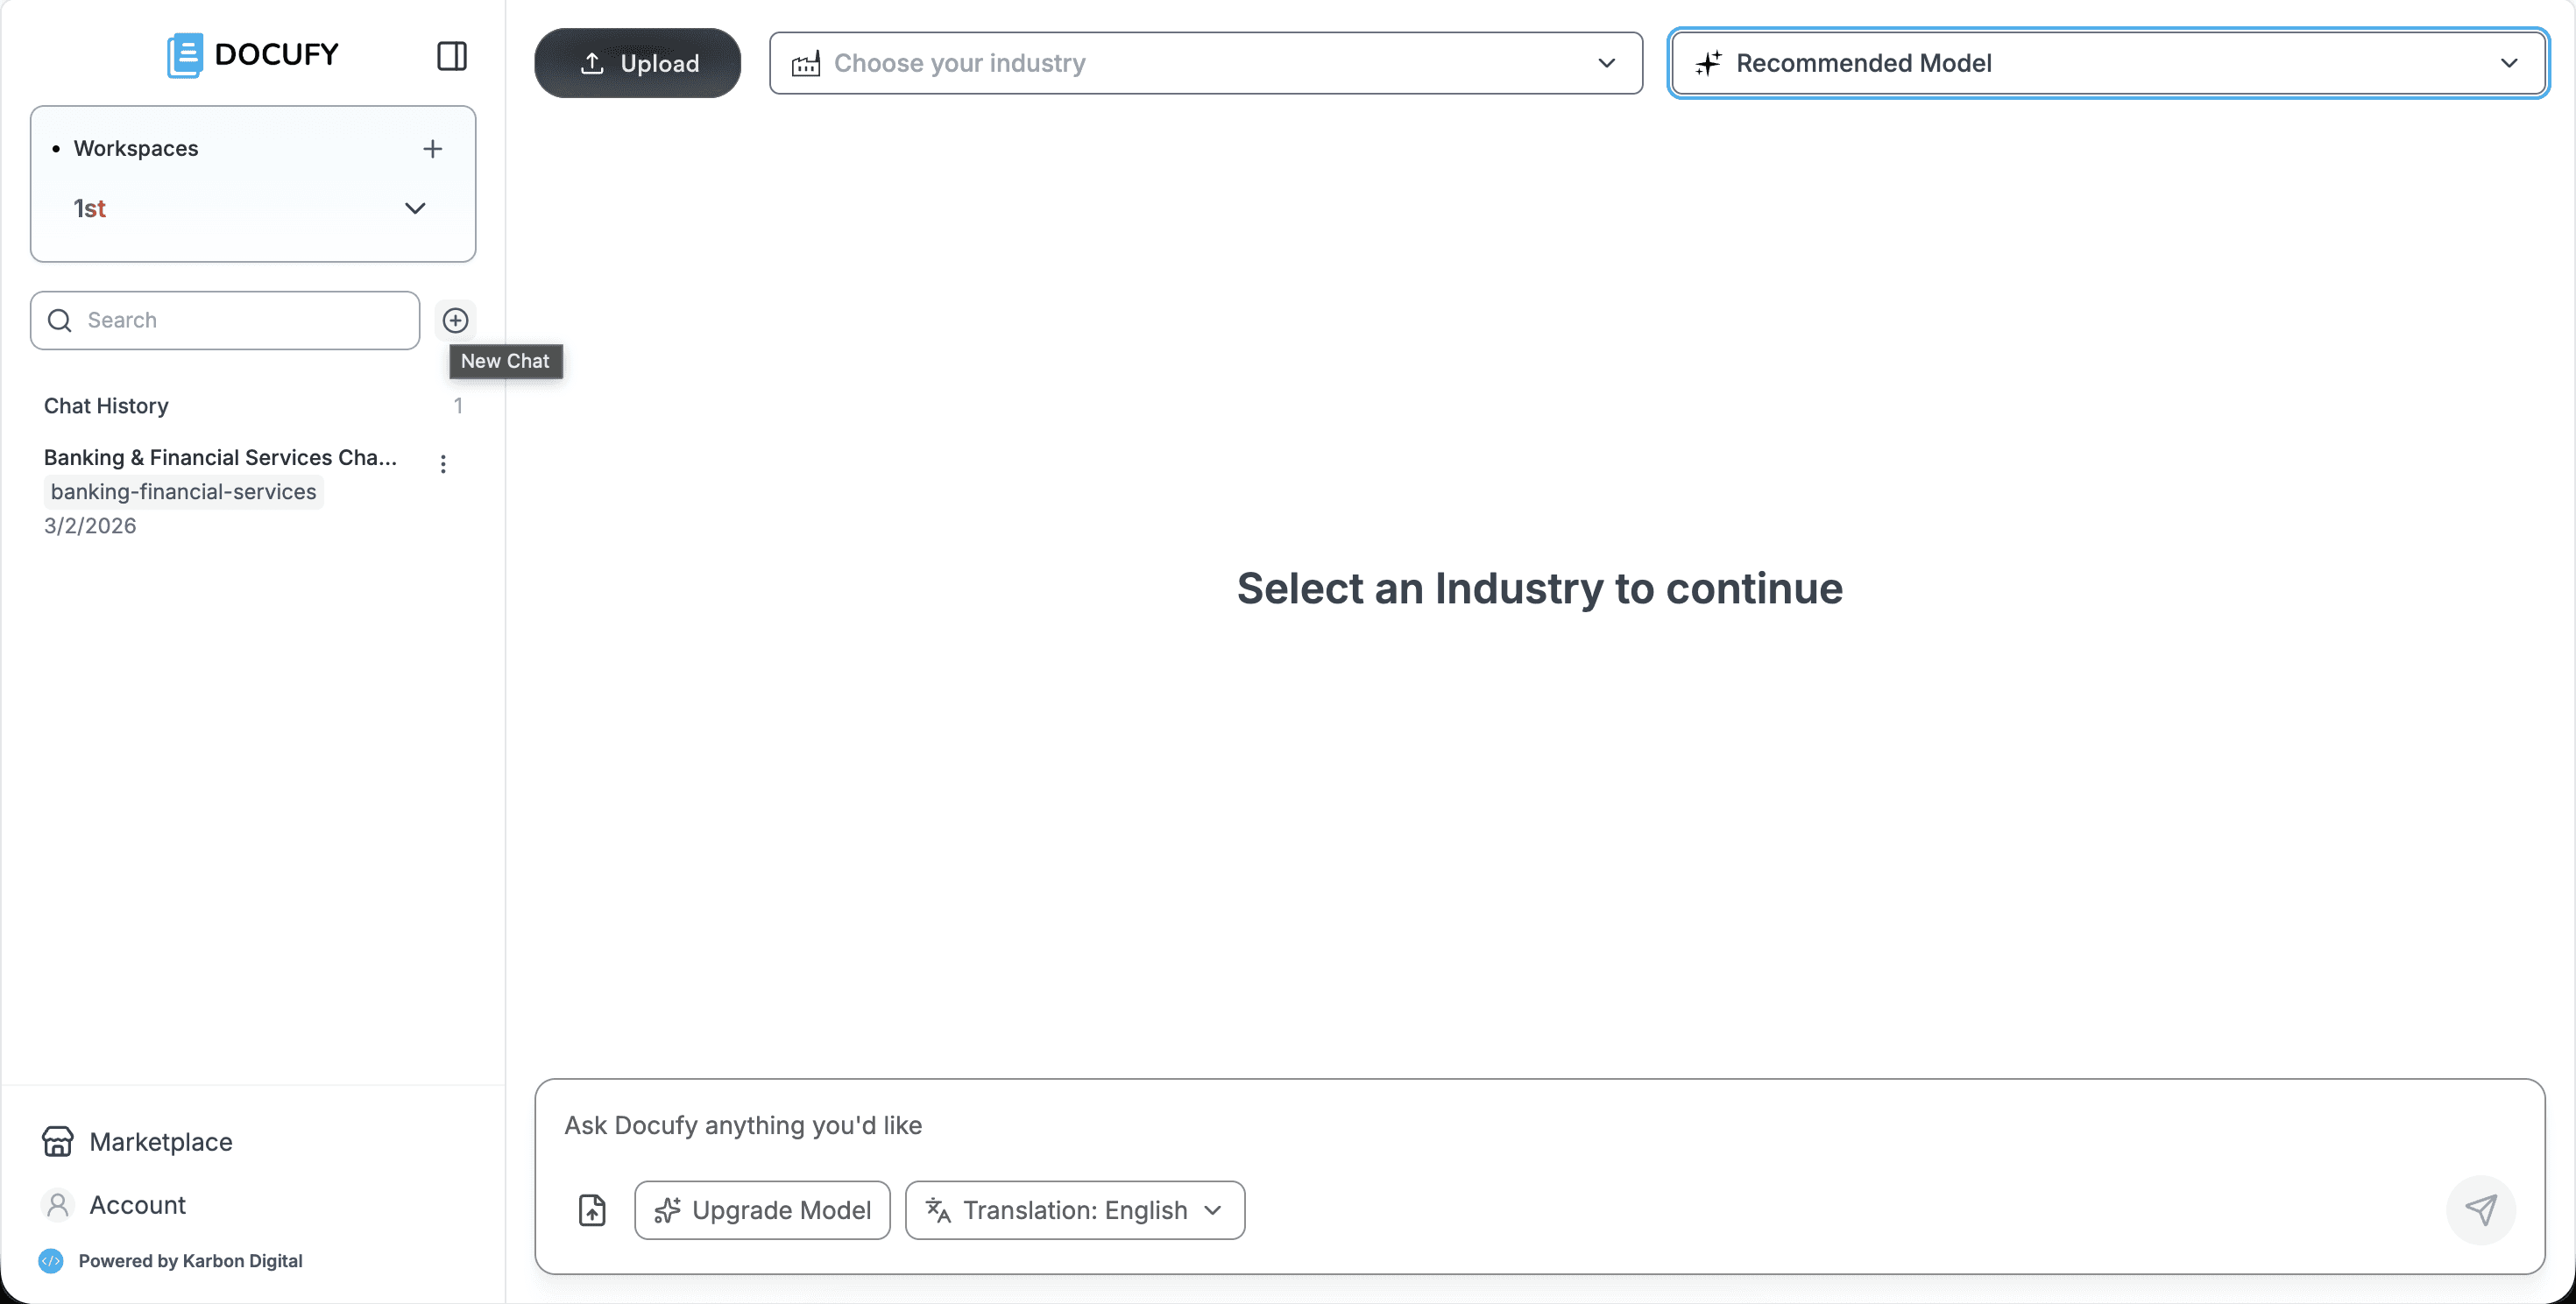Open Marketplace from the sidebar
The width and height of the screenshot is (2576, 1304).
click(160, 1141)
